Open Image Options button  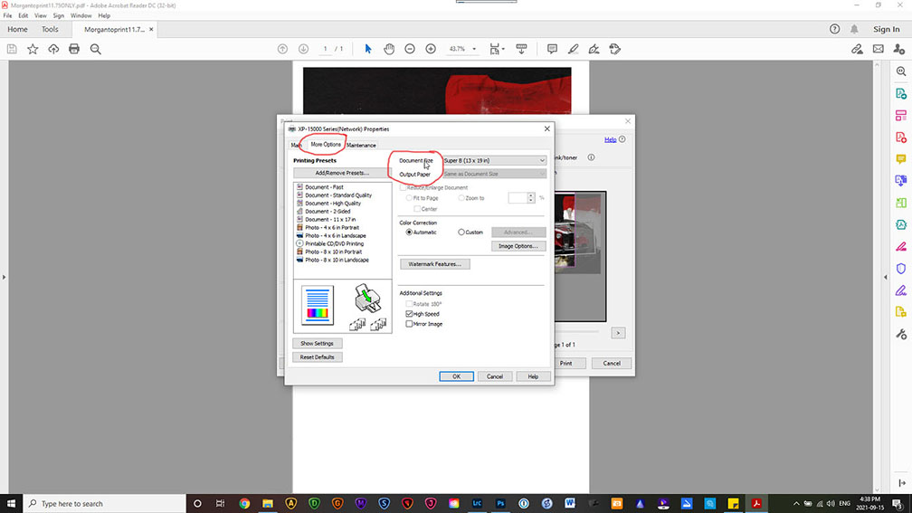[x=518, y=246]
